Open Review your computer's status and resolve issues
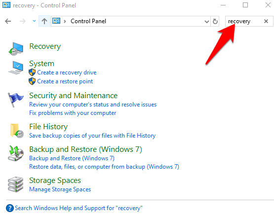 pyautogui.click(x=93, y=105)
